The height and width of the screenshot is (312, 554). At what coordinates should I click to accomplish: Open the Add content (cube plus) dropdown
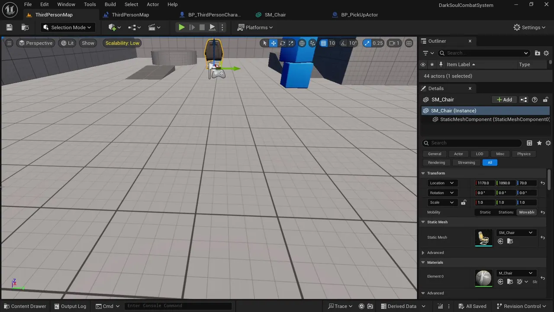(x=115, y=27)
